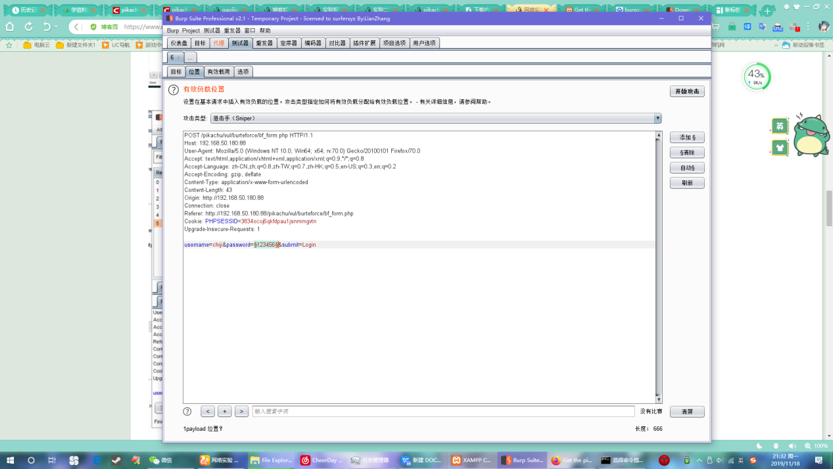Screen dimensions: 833x469
Task: Switch to the 对比器 tab
Action: [x=337, y=43]
